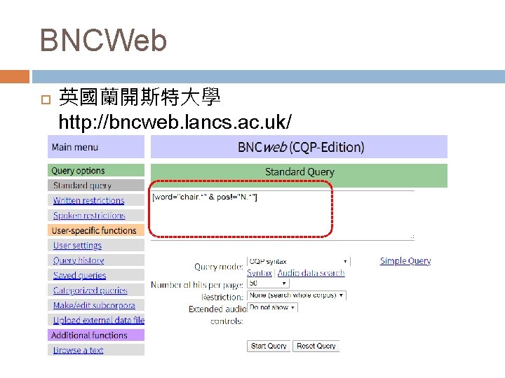Open Audio data search link
The height and width of the screenshot is (378, 505).
[311, 273]
